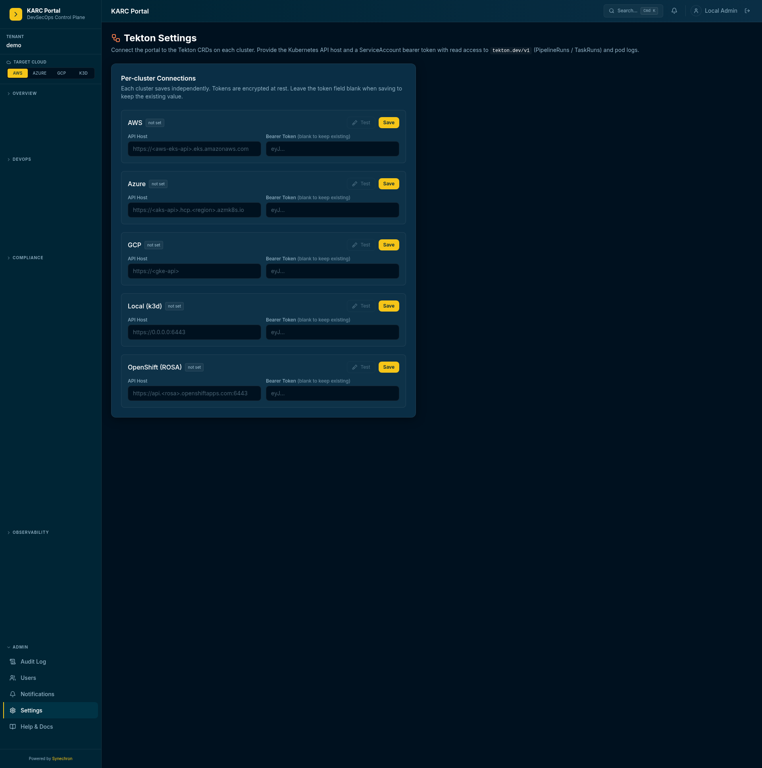Click the 'not set' badge next to AWS
Screen dimensions: 762x768
[x=155, y=123]
